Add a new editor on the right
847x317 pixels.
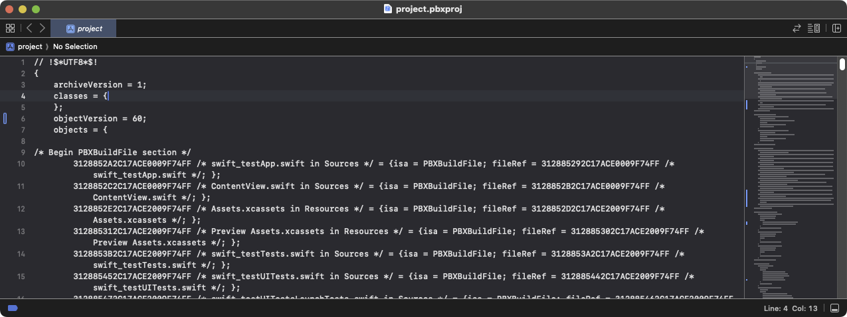coord(836,29)
